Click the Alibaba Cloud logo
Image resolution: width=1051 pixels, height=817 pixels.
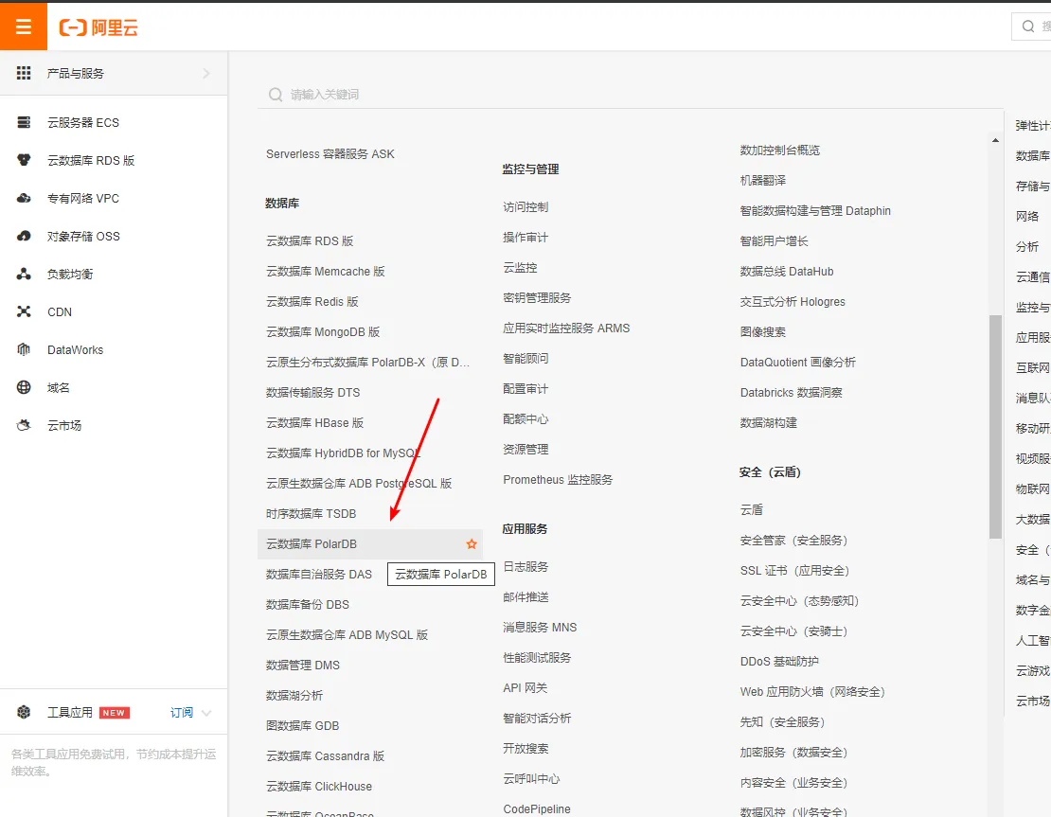click(x=98, y=27)
